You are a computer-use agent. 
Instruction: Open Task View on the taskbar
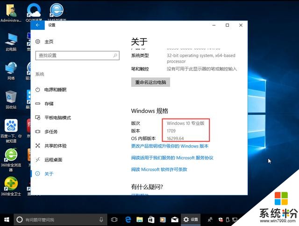tap(114, 220)
